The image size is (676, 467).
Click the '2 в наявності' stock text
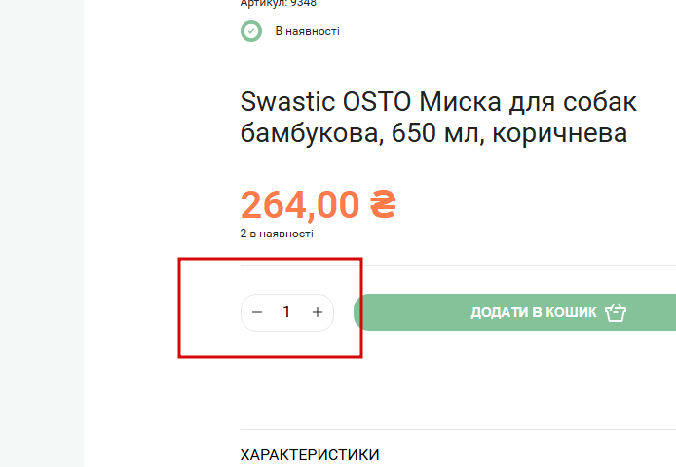[277, 233]
